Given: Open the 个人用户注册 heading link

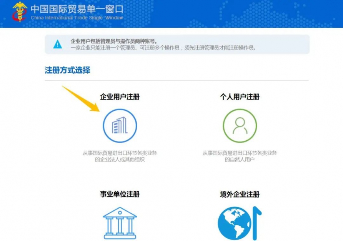Looking at the screenshot, I should (x=240, y=96).
